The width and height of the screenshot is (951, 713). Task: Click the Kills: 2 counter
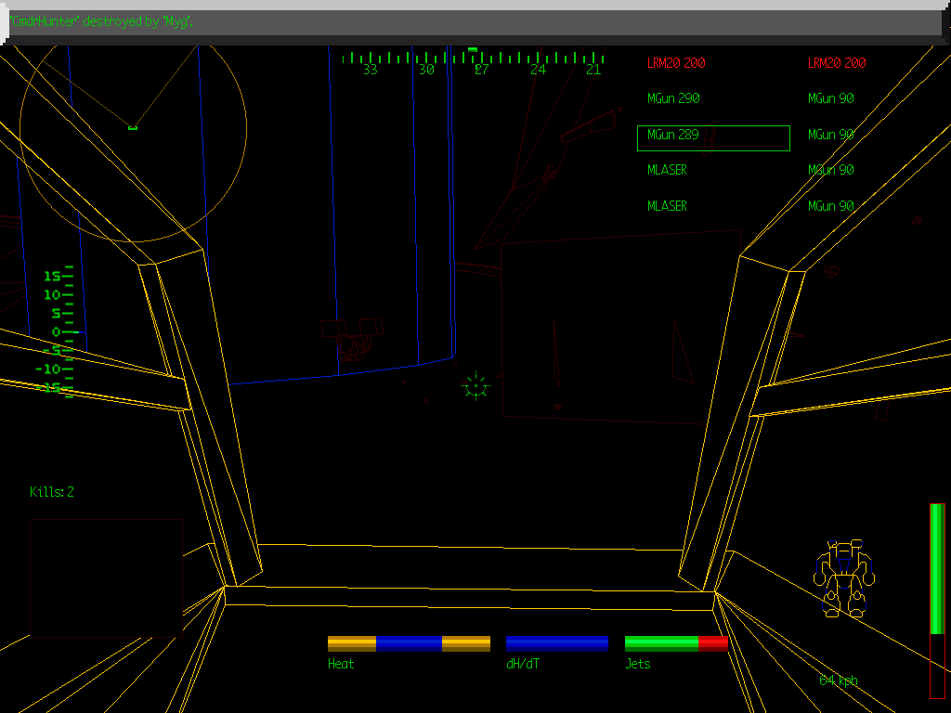point(52,492)
